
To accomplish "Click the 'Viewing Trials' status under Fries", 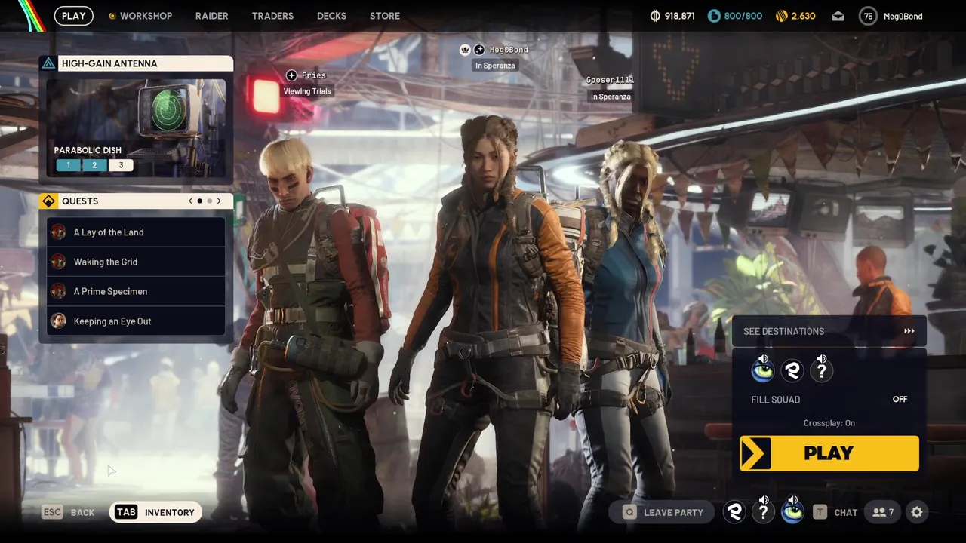I will 307,91.
